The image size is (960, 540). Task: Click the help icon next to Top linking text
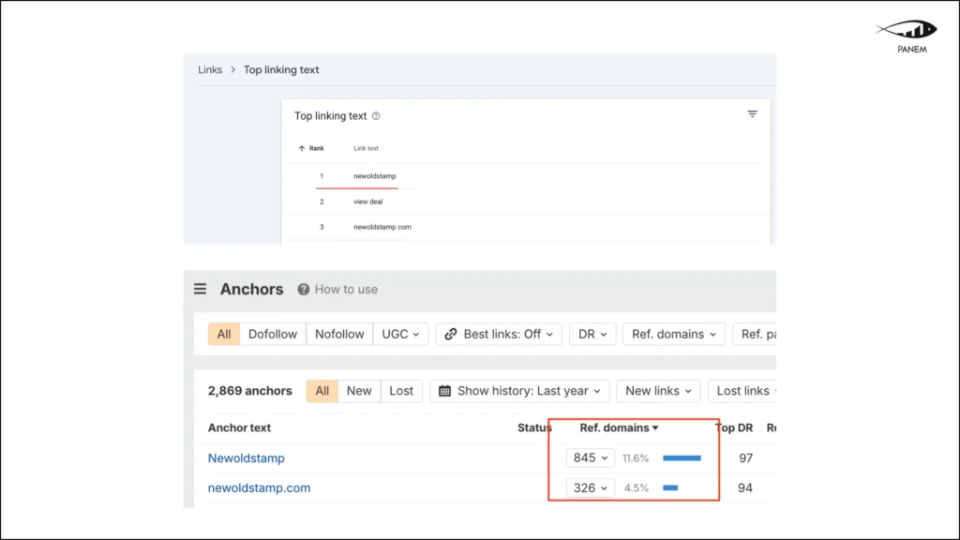click(376, 115)
